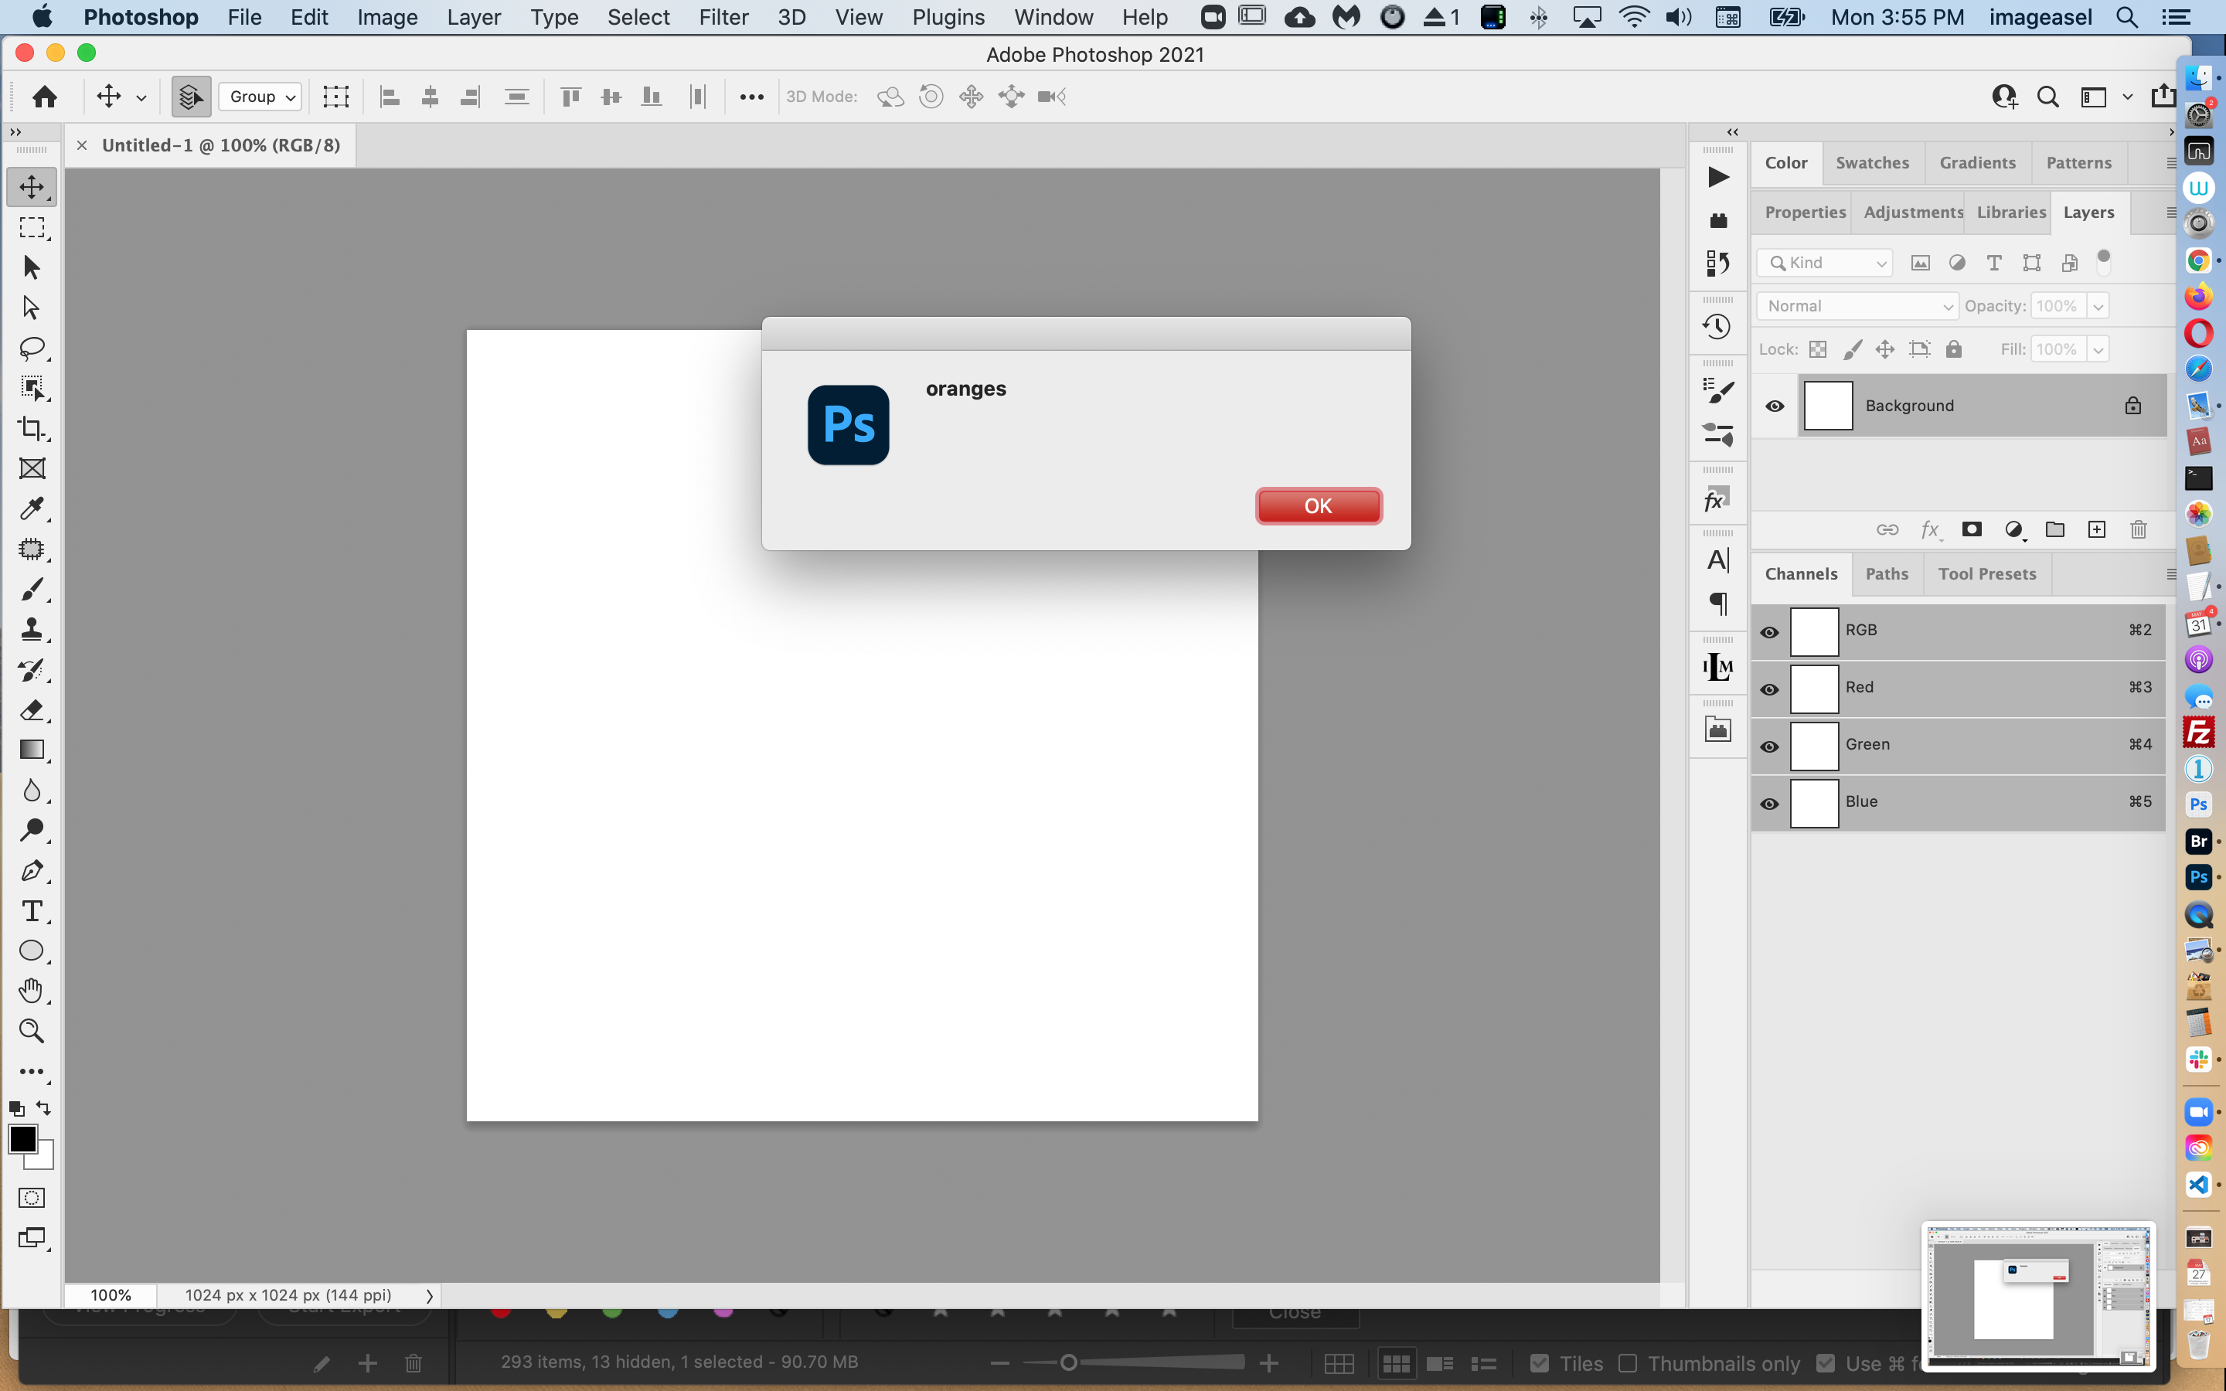Click the Background layer thumbnail
Viewport: 2226px width, 1391px height.
coord(1827,406)
